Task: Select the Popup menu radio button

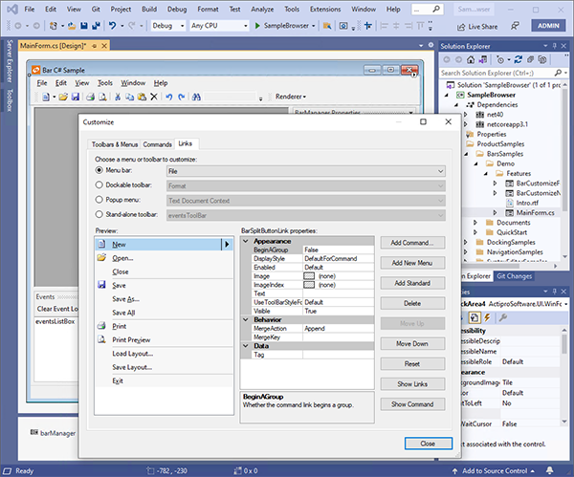Action: 99,200
